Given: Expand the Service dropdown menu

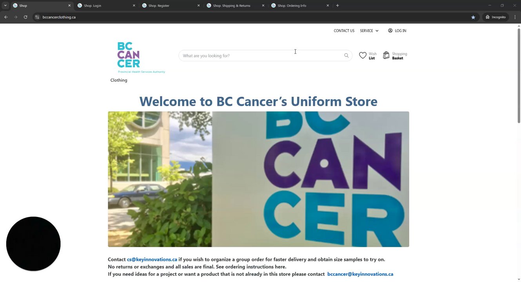Looking at the screenshot, I should (x=369, y=31).
